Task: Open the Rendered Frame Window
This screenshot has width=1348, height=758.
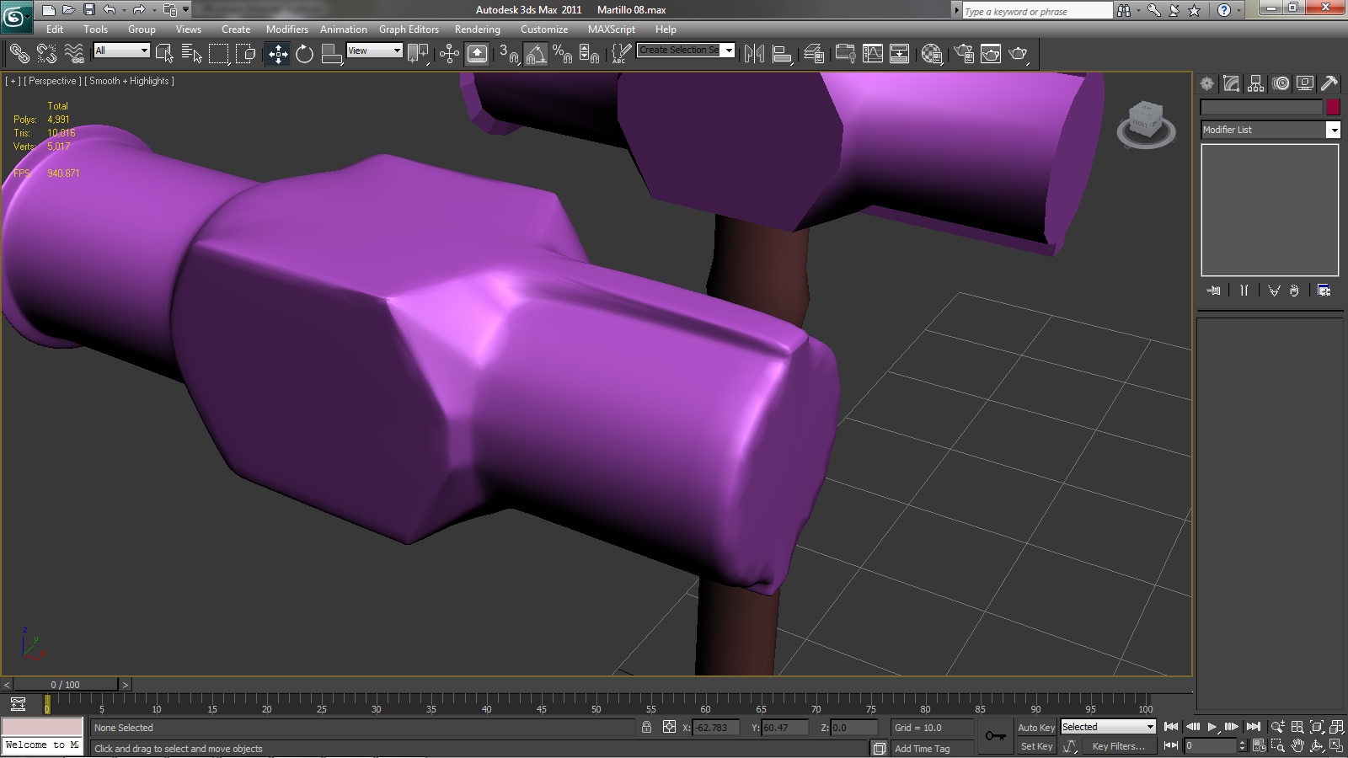Action: pyautogui.click(x=991, y=54)
